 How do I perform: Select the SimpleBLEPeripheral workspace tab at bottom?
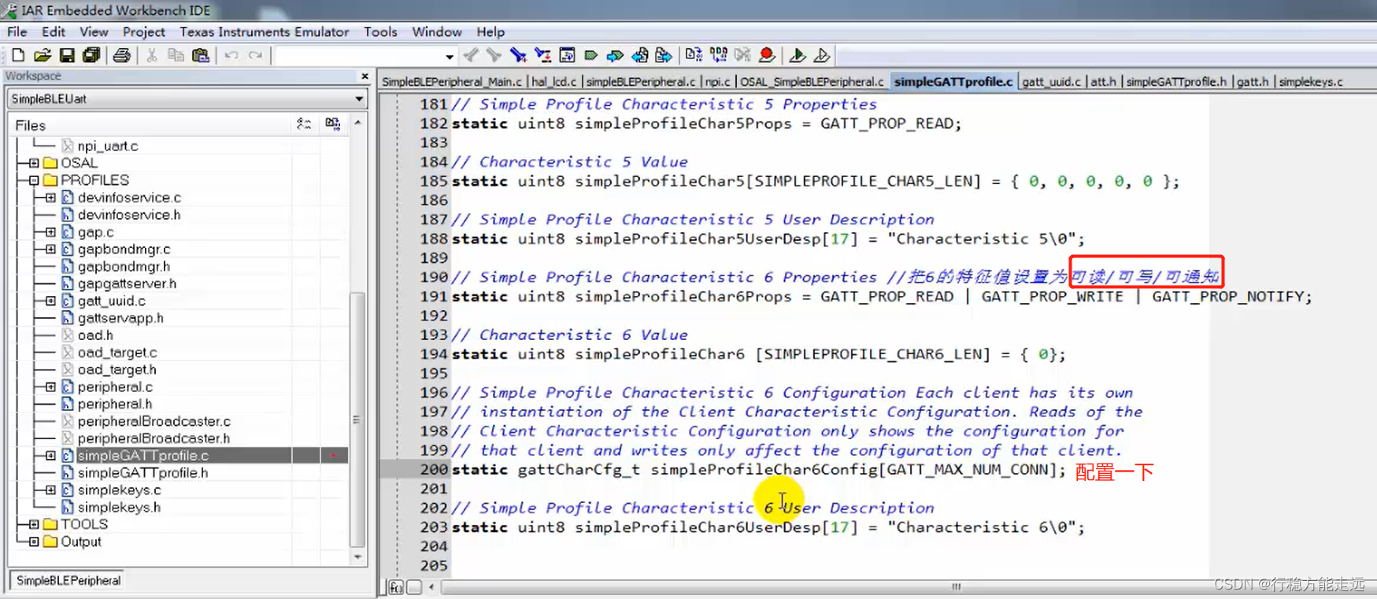68,581
